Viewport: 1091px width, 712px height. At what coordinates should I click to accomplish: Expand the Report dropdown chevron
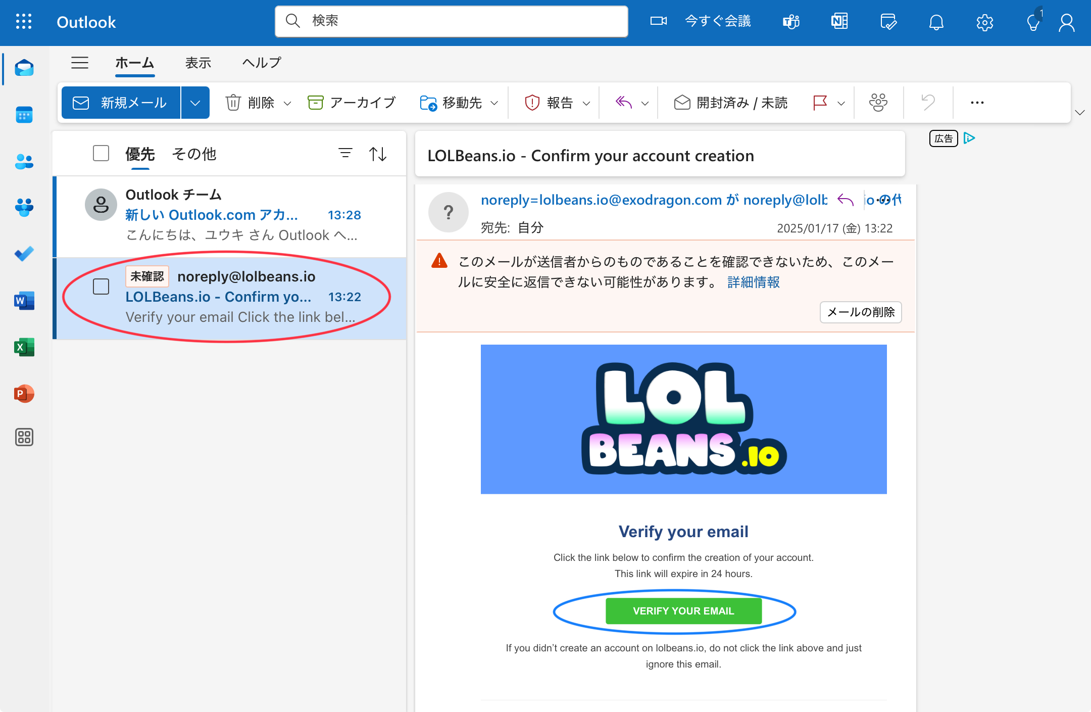tap(586, 103)
